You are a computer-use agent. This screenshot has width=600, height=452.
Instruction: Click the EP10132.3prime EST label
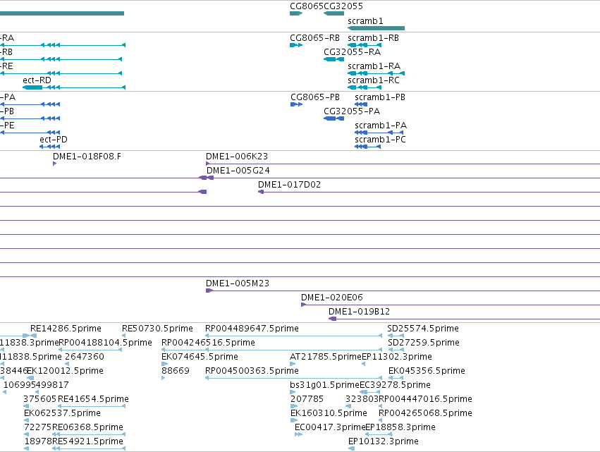point(384,441)
